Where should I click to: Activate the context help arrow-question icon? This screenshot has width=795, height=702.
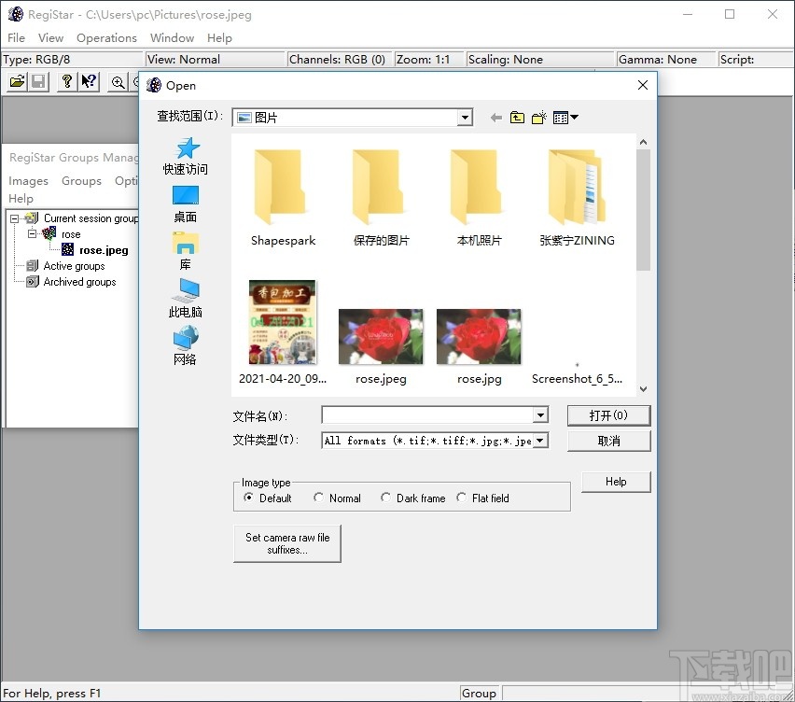[89, 81]
